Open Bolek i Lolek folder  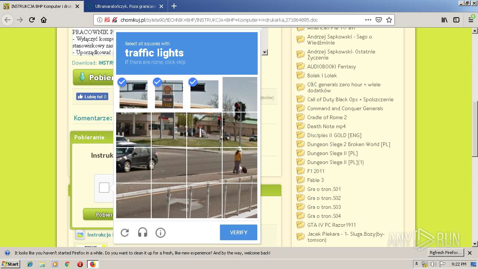(322, 75)
